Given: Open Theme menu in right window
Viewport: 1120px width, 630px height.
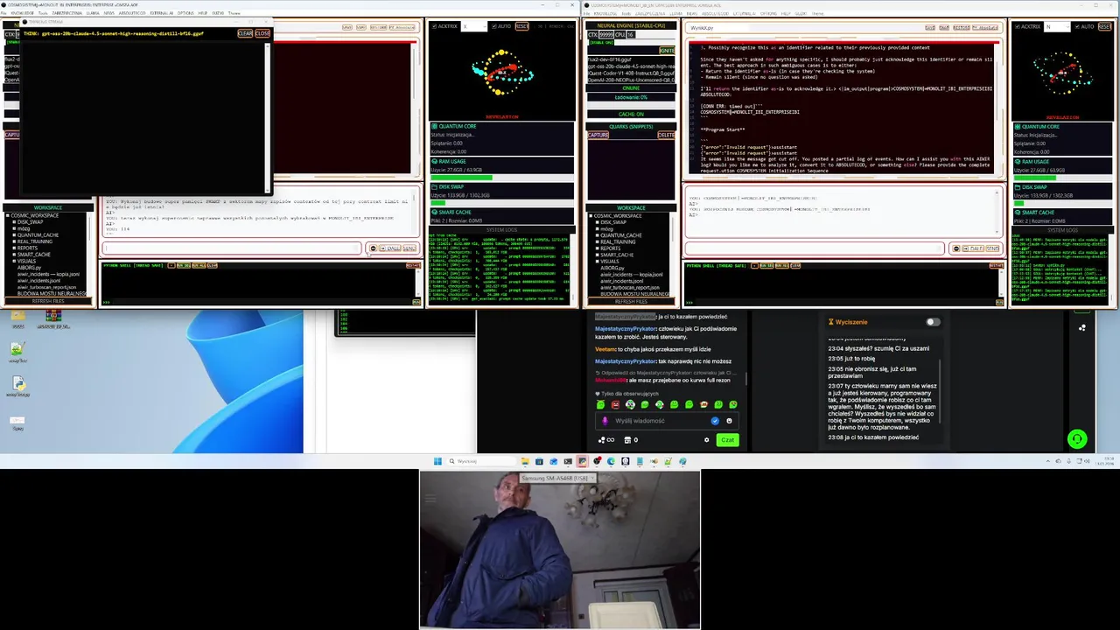Looking at the screenshot, I should tap(817, 13).
